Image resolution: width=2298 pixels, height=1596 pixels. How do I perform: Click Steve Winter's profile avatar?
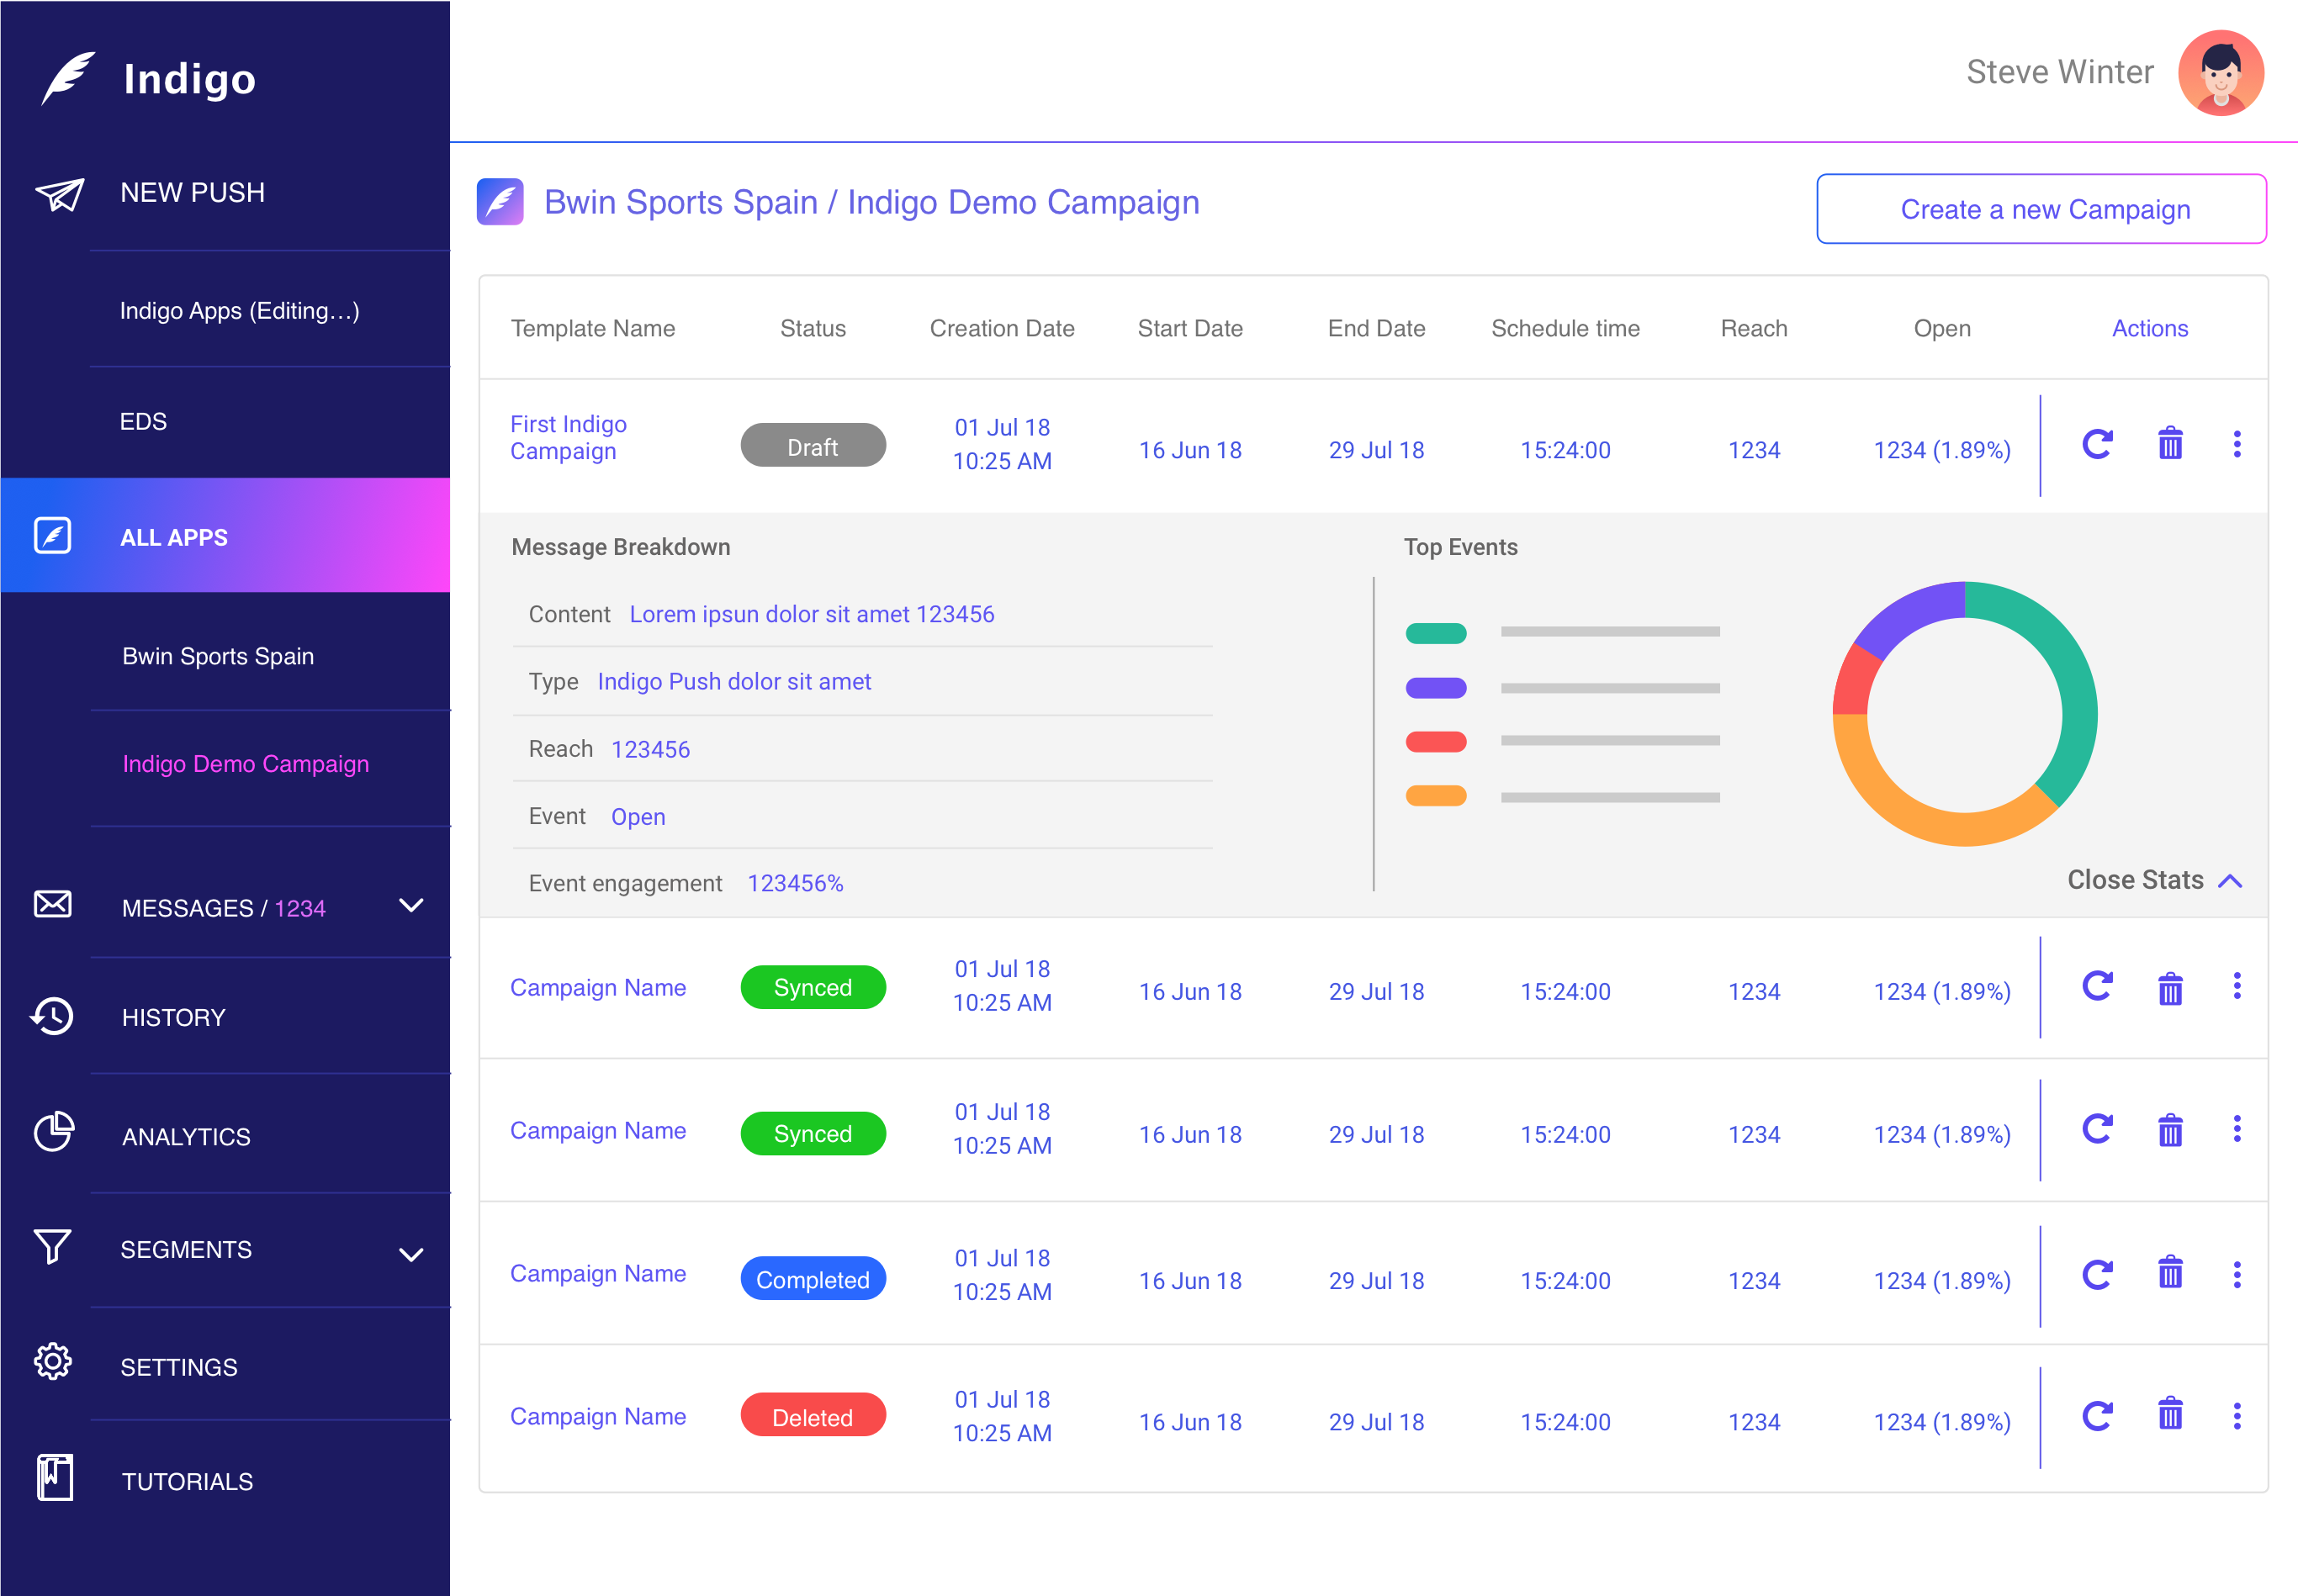[x=2220, y=73]
